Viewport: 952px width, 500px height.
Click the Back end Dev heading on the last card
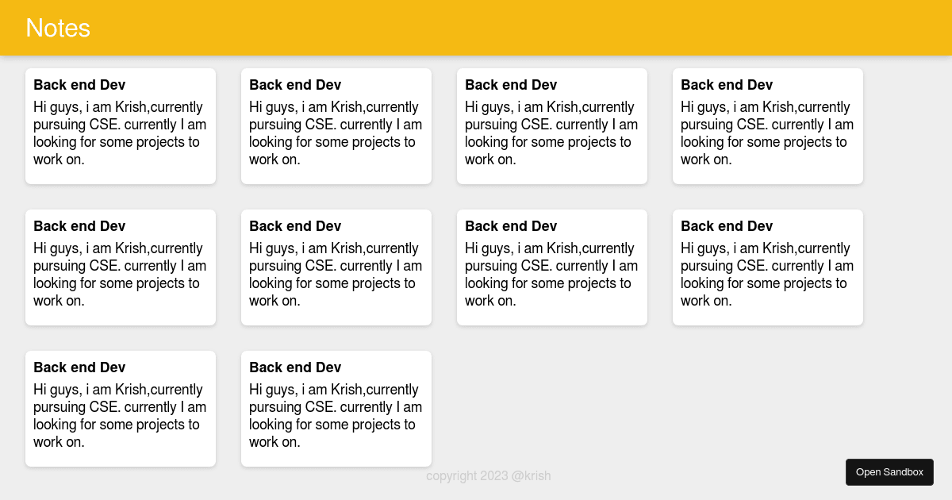click(x=295, y=367)
